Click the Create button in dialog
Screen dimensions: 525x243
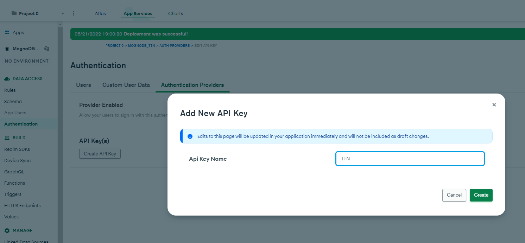pyautogui.click(x=481, y=195)
